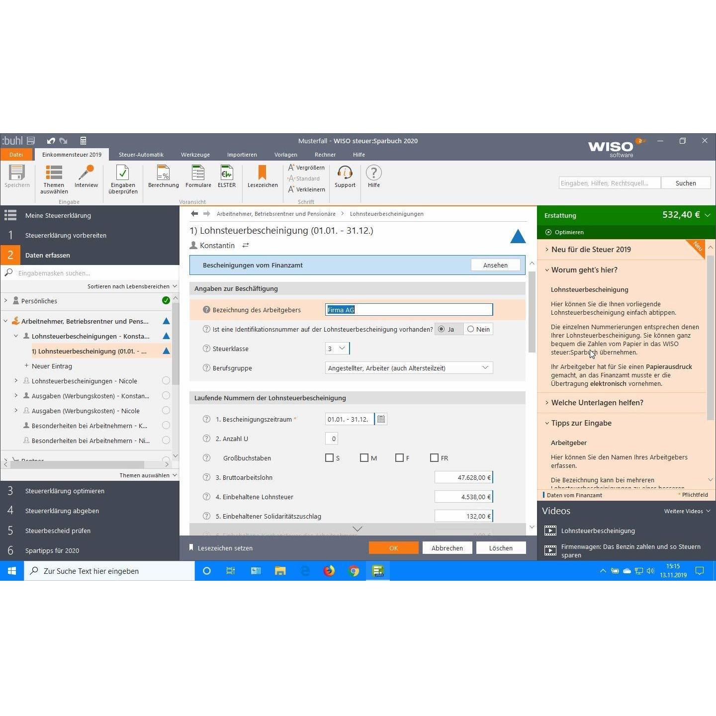Check the Großbuchstabe M box
Screen dimensions: 716x716
click(x=364, y=458)
